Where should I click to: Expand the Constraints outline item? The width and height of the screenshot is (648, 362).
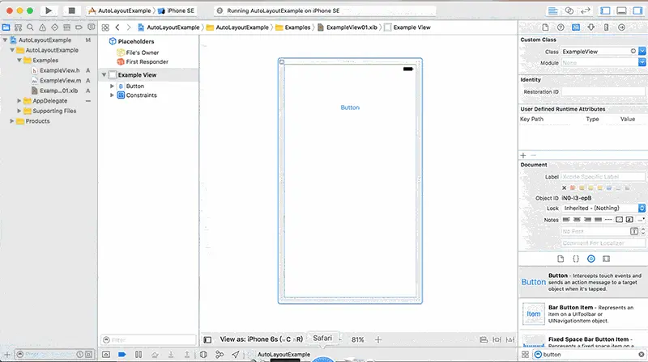tap(112, 95)
